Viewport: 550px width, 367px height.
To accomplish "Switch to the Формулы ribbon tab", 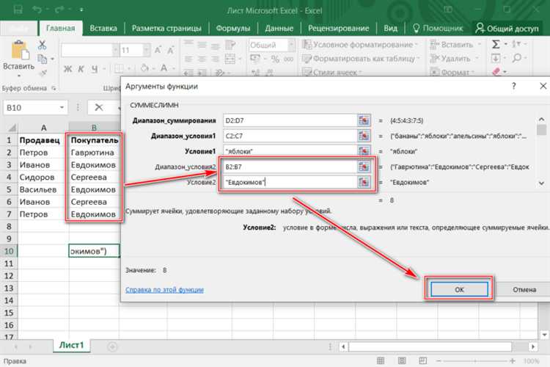I will coord(233,29).
